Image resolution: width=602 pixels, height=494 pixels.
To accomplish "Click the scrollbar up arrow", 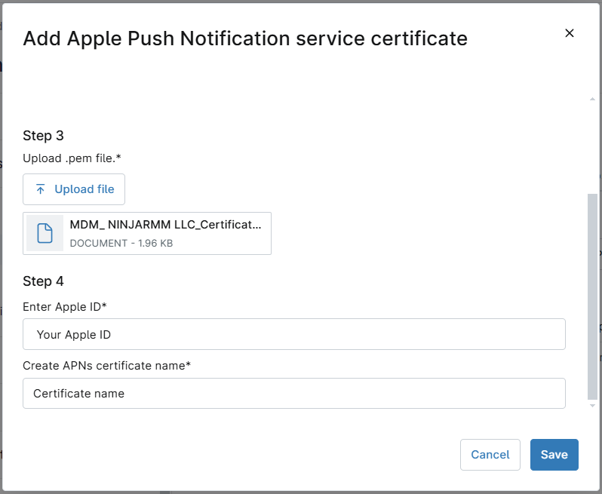I will click(592, 99).
